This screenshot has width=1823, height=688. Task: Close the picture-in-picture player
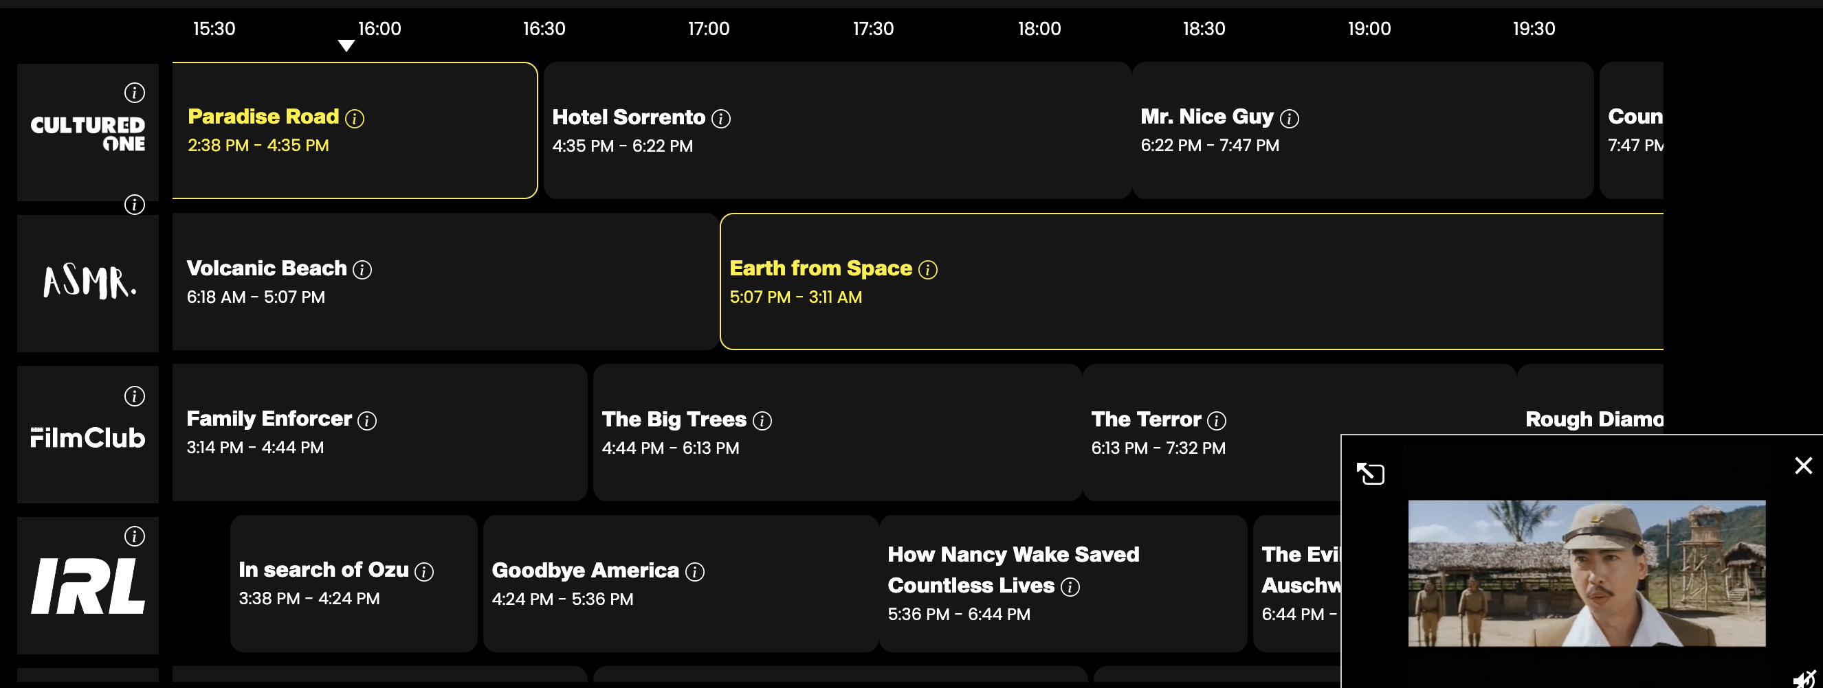[x=1803, y=466]
